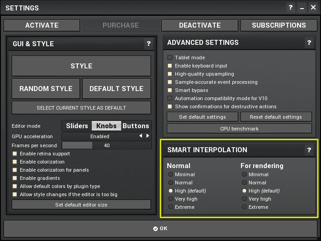The image size is (321, 241).
Task: Select High (default) under Normal interpolation
Action: [170, 191]
